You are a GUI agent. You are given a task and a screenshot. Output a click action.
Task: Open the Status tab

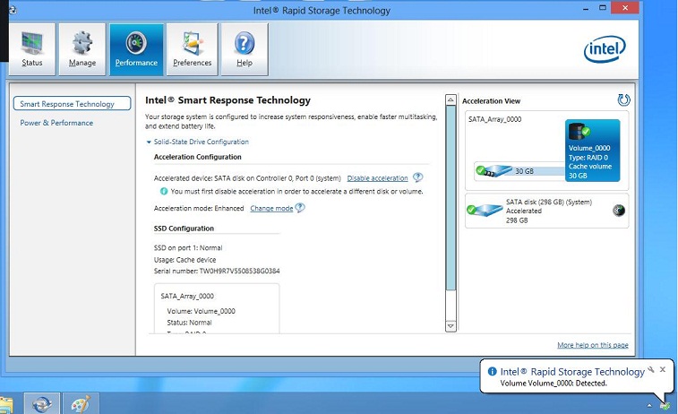click(x=32, y=49)
